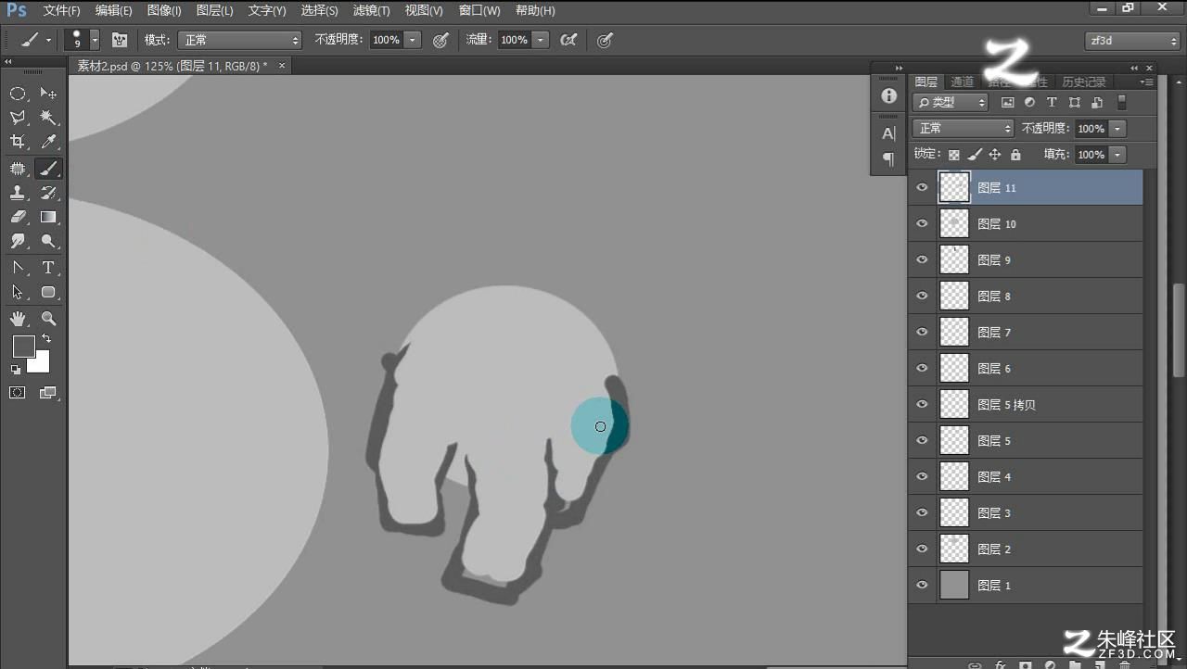This screenshot has width=1187, height=669.
Task: Open the Paragraph panel icon
Action: (x=888, y=159)
